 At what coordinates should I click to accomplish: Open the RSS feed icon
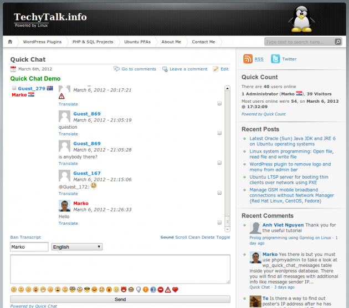248,59
